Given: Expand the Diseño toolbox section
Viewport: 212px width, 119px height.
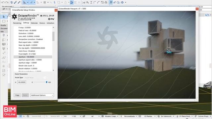Looking at the screenshot, I should [x=3, y=25].
